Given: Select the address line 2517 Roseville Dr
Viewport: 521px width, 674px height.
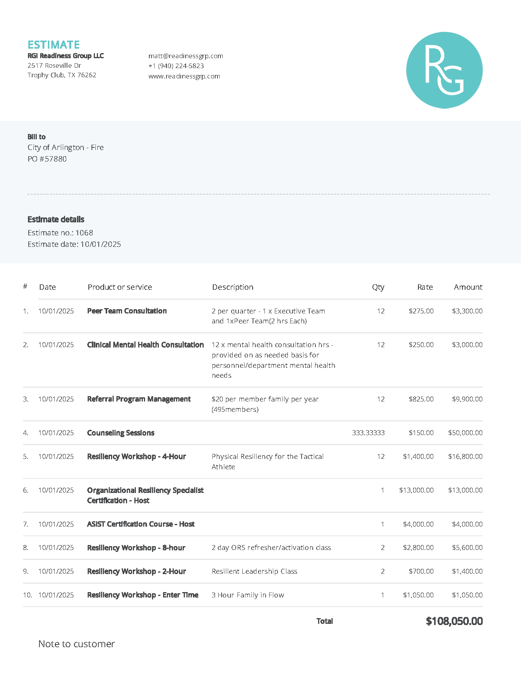Looking at the screenshot, I should [x=54, y=65].
